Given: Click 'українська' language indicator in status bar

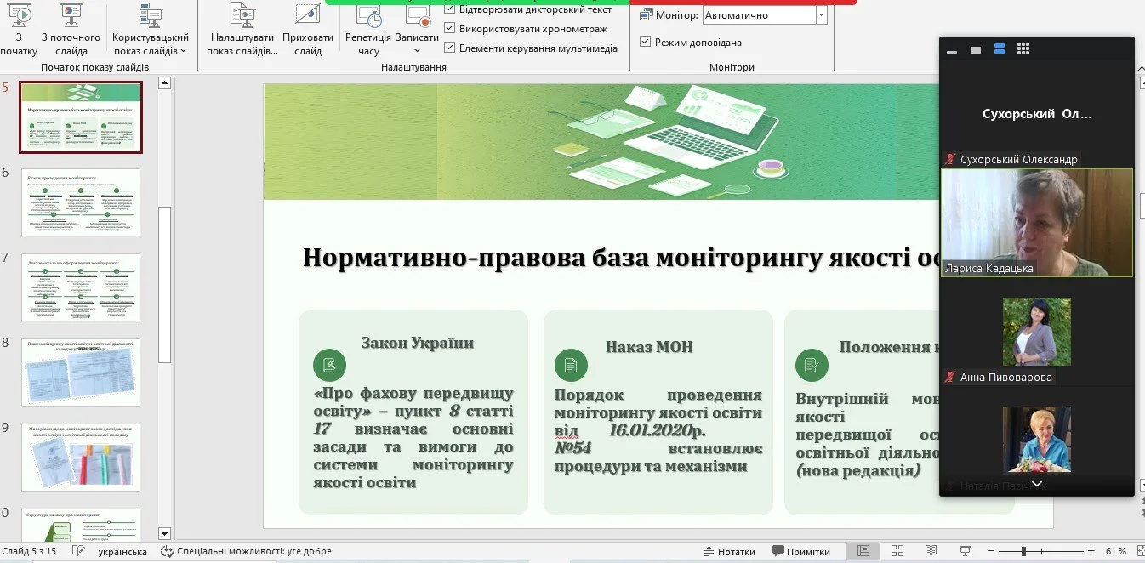Looking at the screenshot, I should (120, 550).
